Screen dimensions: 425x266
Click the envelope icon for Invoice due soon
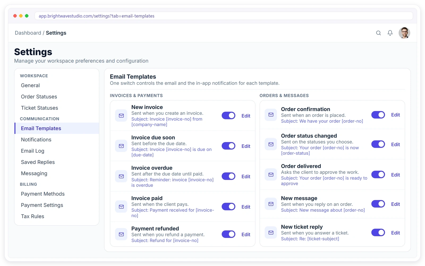click(121, 146)
